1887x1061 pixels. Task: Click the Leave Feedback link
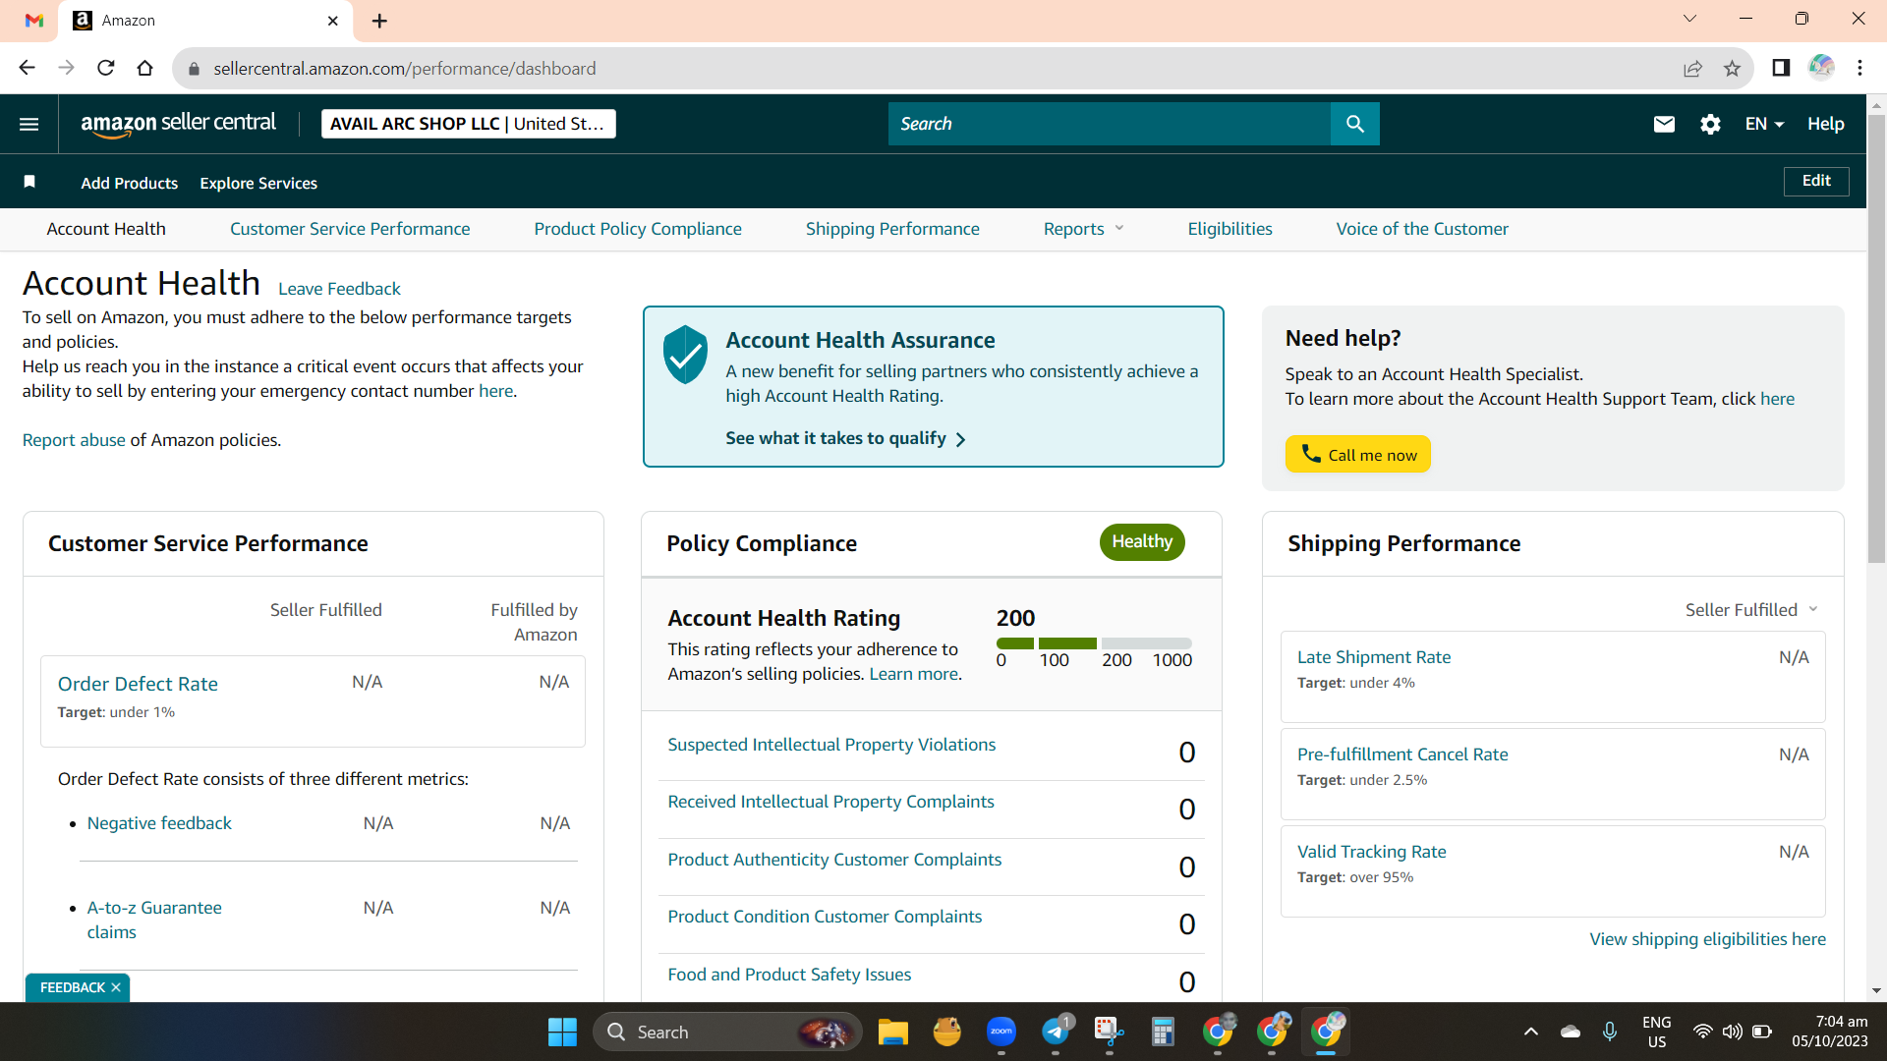coord(339,289)
